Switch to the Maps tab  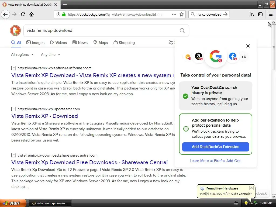[101, 43]
